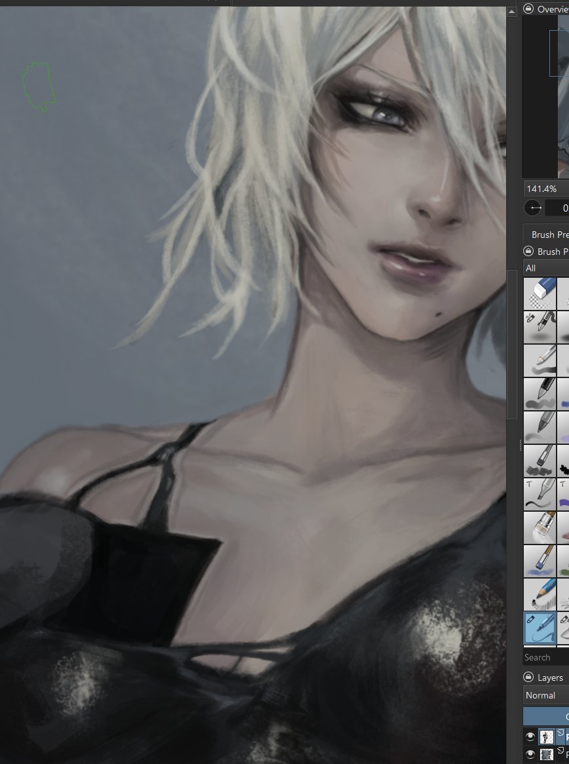This screenshot has width=569, height=764.
Task: Select the black marker brush preset
Action: [540, 393]
